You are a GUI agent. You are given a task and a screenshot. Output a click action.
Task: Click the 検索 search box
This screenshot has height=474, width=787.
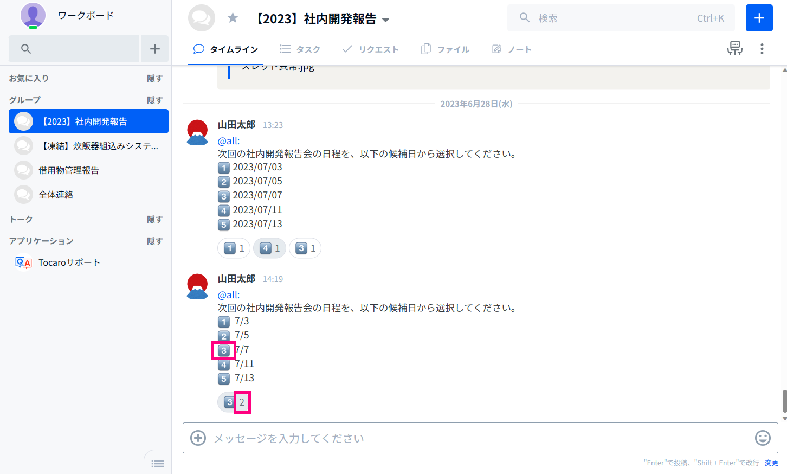pos(621,18)
